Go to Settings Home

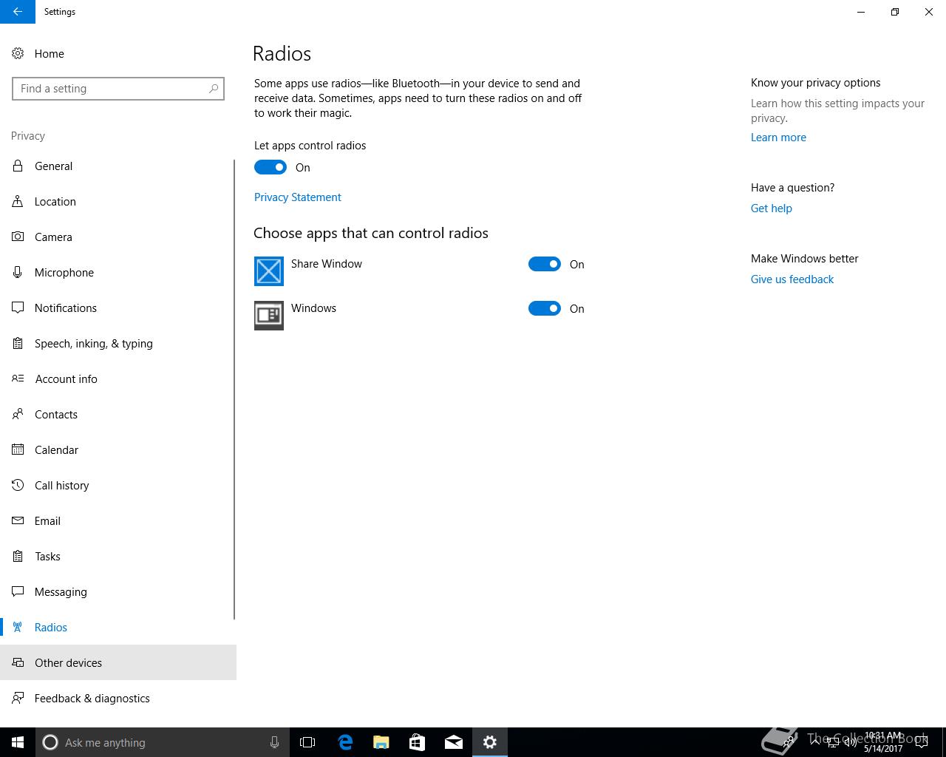118,54
